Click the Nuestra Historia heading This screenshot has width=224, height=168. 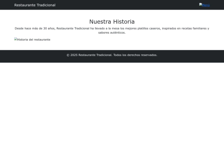(112, 22)
